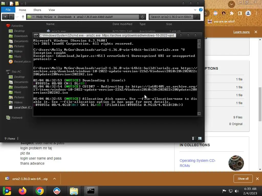Image resolution: width=262 pixels, height=196 pixels.
Task: Open the browser extensions puzzle icon
Action: click(232, 13)
